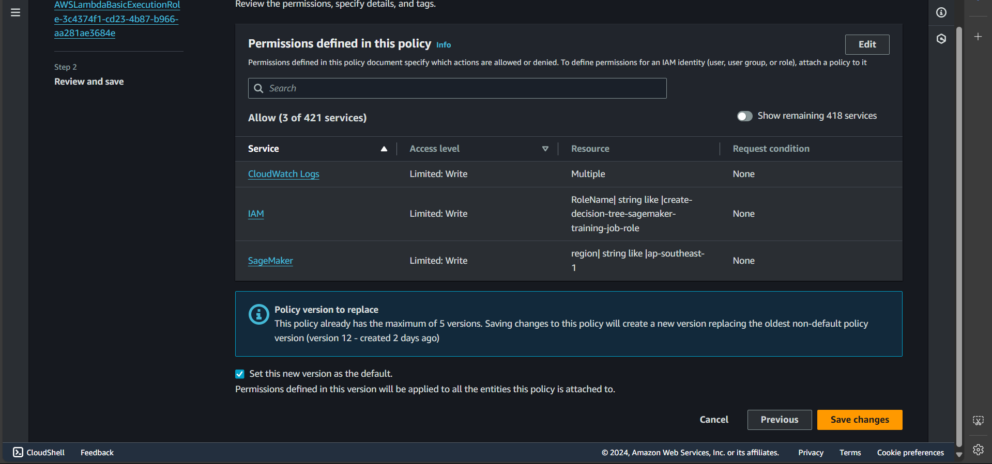Open the SageMaker service link
992x464 pixels.
pos(270,261)
